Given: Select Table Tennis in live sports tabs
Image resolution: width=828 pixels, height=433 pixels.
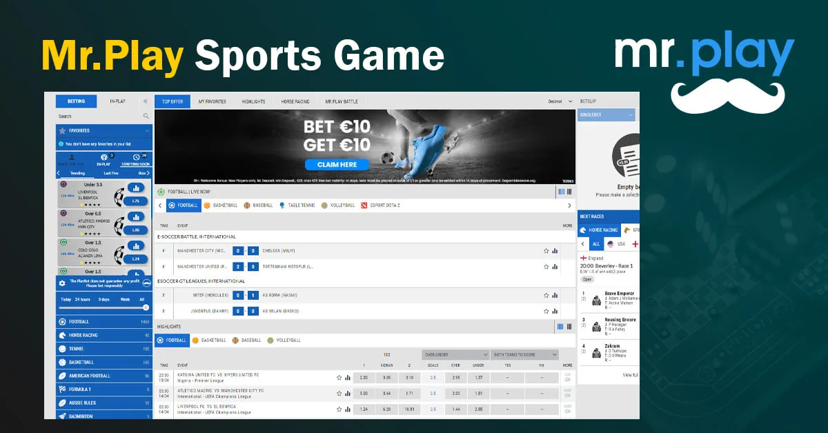Looking at the screenshot, I should (297, 205).
